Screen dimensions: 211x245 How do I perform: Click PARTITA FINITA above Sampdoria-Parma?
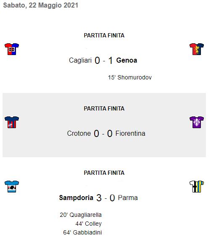coord(104,173)
